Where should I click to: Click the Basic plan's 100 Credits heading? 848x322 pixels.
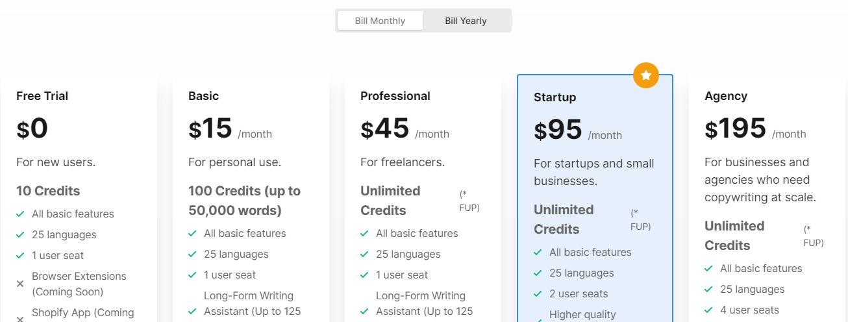pos(245,201)
